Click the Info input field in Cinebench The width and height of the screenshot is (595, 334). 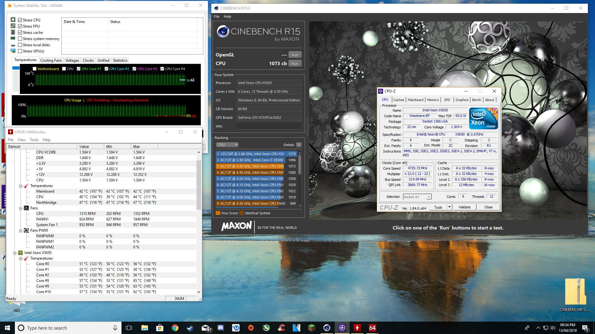(x=269, y=126)
